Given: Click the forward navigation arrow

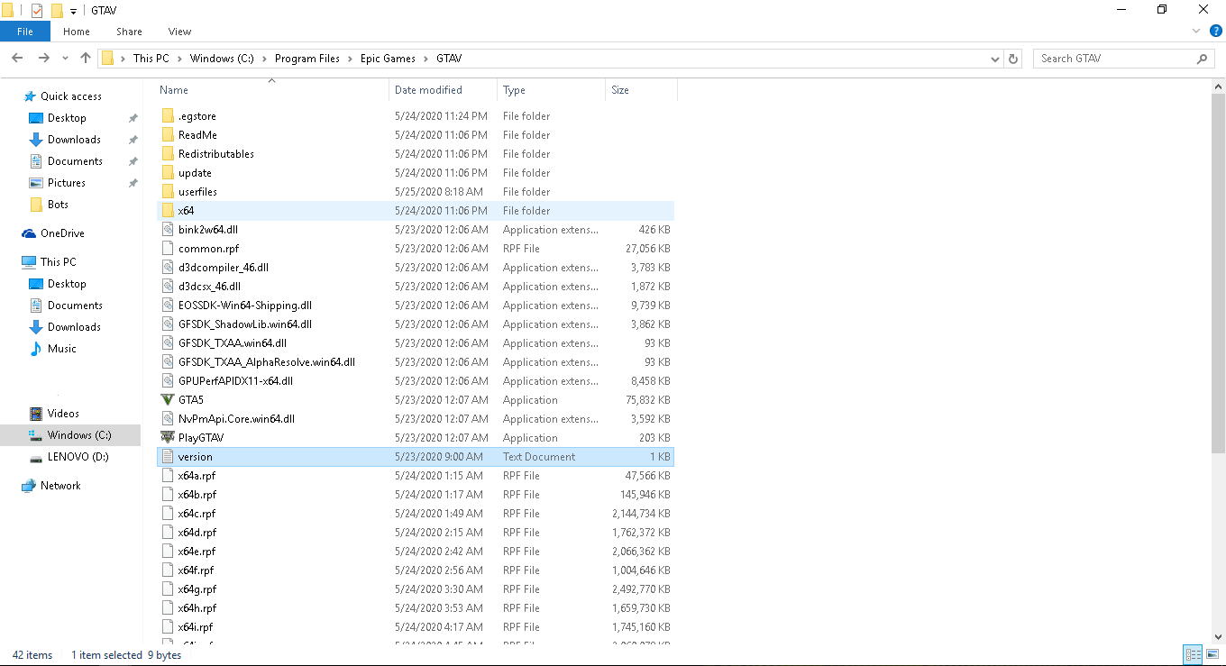Looking at the screenshot, I should pos(41,58).
